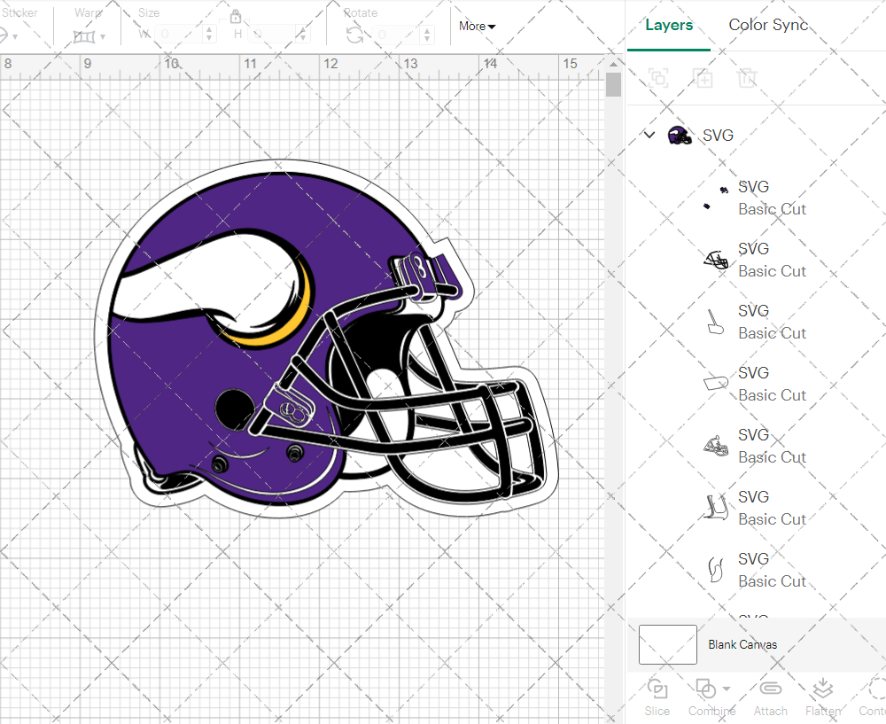Click the Height size input field

(272, 35)
